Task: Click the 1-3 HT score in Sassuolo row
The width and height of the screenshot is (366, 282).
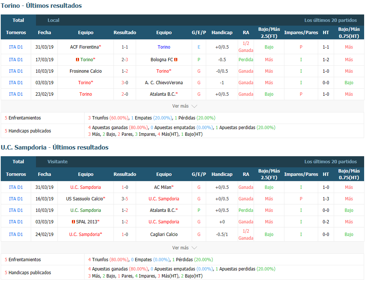Action: (326, 199)
